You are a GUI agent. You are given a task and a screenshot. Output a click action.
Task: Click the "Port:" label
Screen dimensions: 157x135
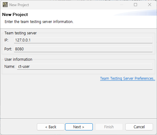coord(8,49)
